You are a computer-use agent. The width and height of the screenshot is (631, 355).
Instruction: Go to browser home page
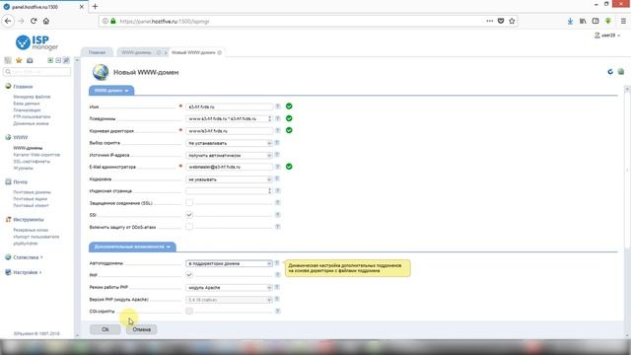point(46,21)
